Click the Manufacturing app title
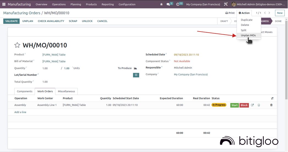This screenshot has width=288, height=152. pos(19,4)
